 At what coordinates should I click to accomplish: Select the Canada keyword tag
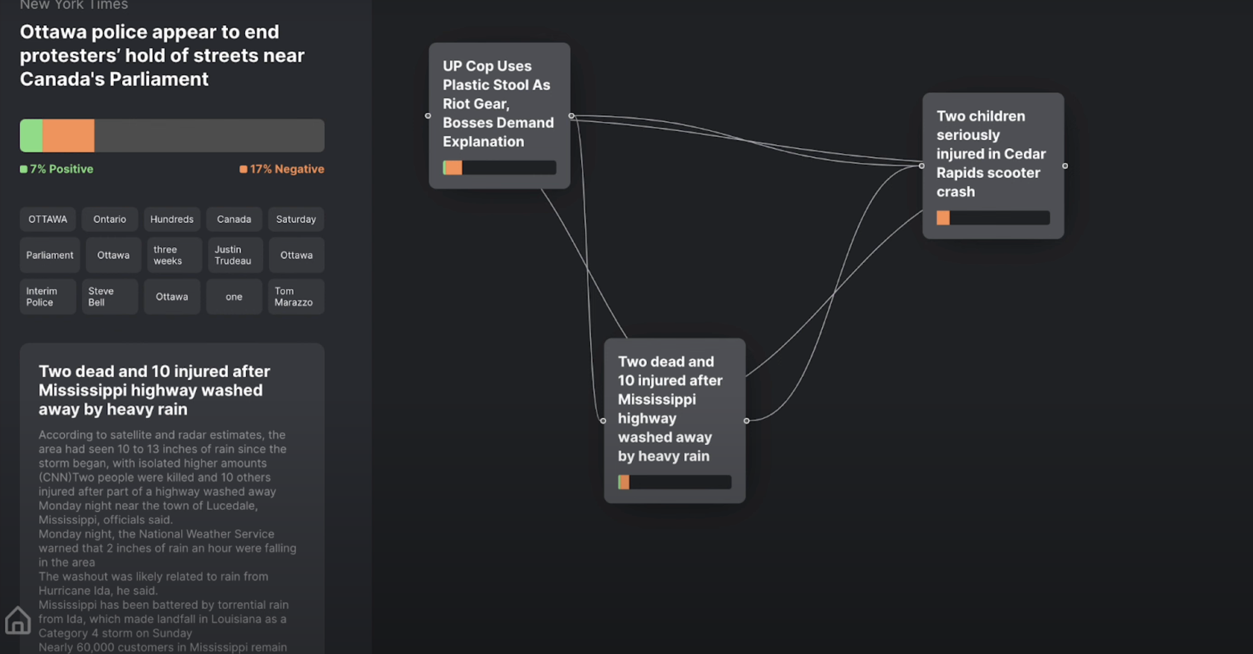[234, 219]
